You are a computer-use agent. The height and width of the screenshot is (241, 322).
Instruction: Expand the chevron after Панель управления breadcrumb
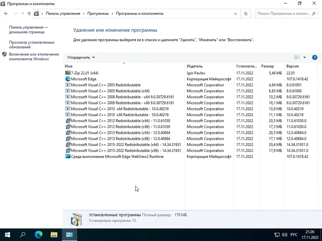pyautogui.click(x=84, y=14)
